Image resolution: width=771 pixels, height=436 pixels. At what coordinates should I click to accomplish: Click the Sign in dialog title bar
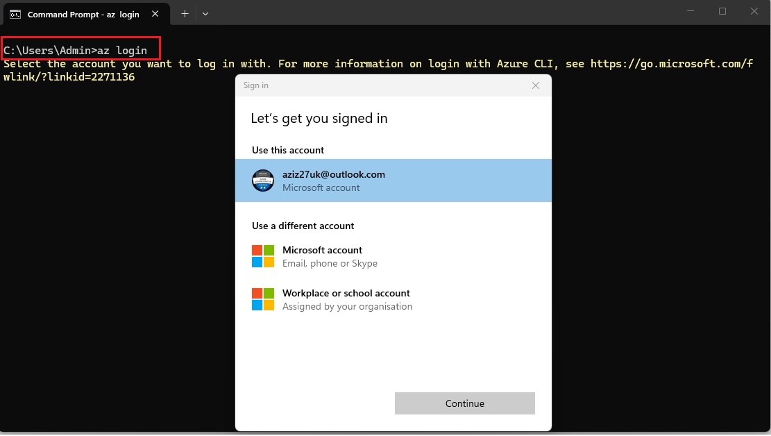click(x=382, y=85)
